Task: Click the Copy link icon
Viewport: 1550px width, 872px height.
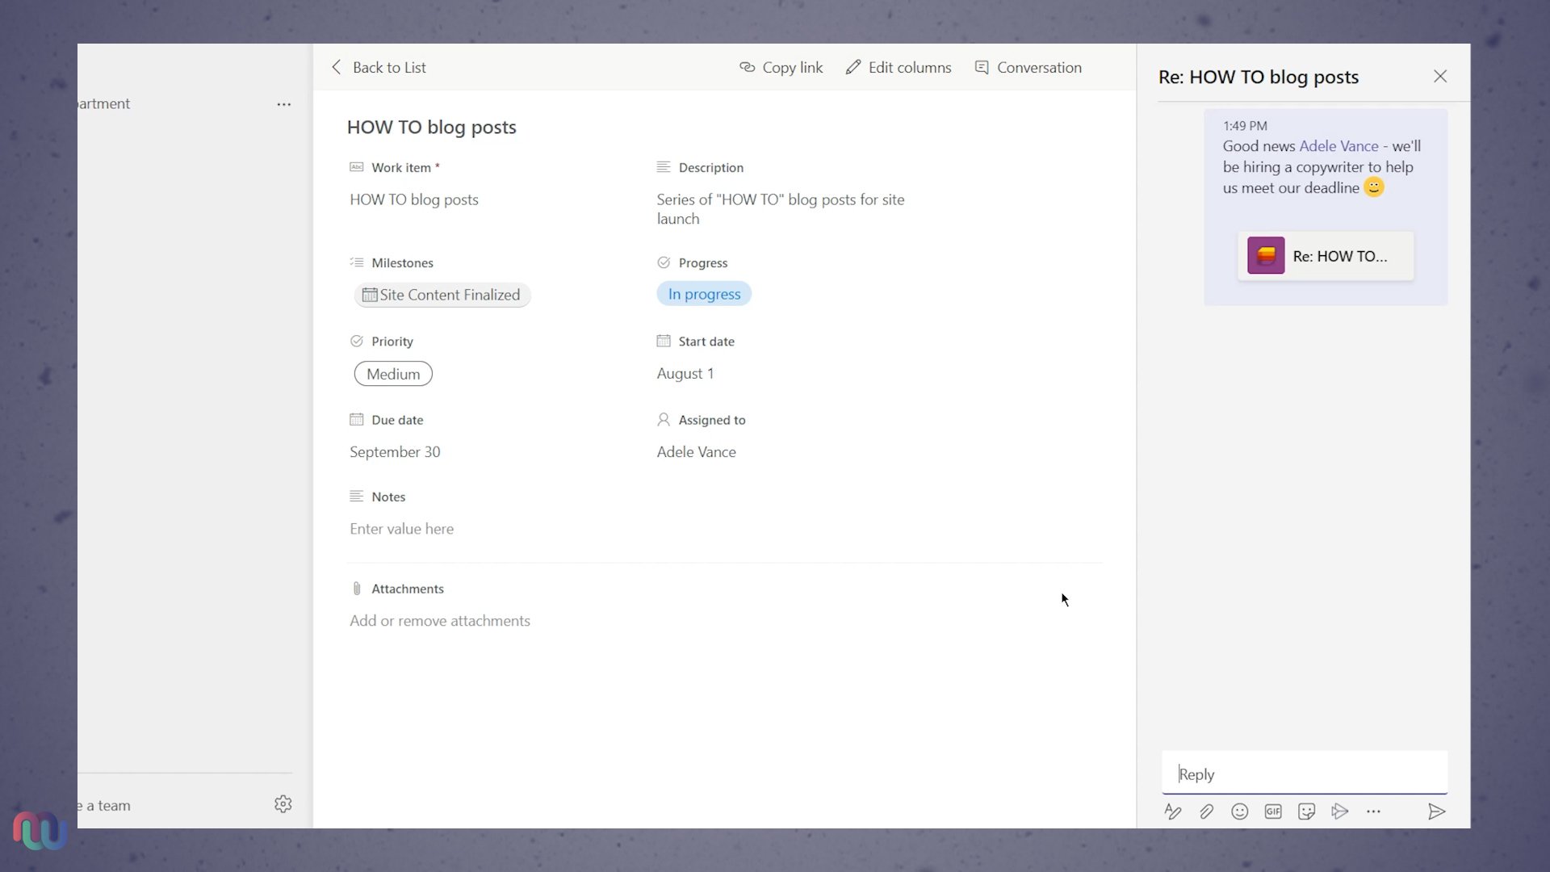Action: (x=745, y=67)
